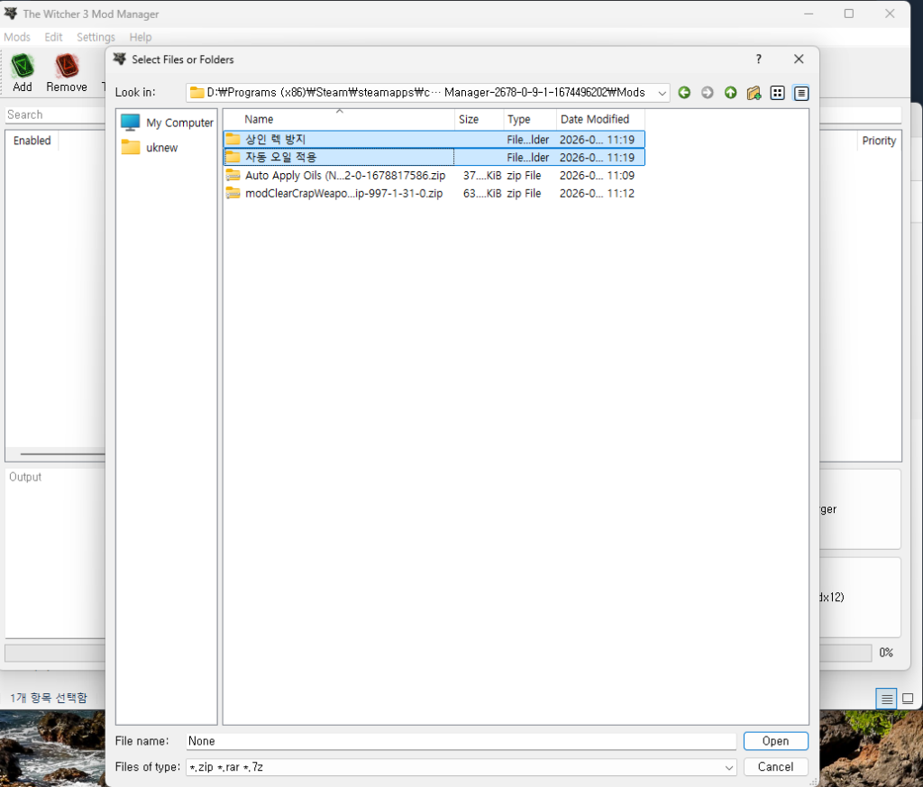
Task: Click the grey Forward arrow button
Action: (708, 93)
